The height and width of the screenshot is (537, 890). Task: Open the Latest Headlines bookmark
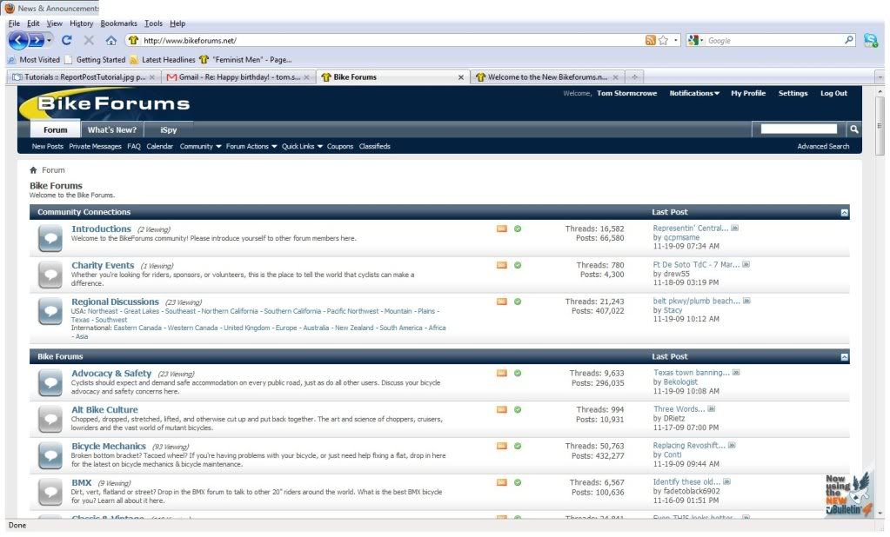pos(163,60)
